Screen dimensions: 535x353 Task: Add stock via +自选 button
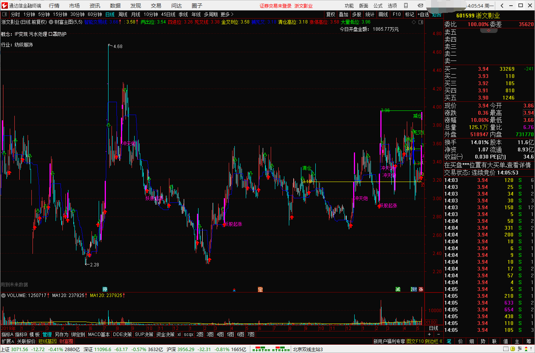point(423,14)
